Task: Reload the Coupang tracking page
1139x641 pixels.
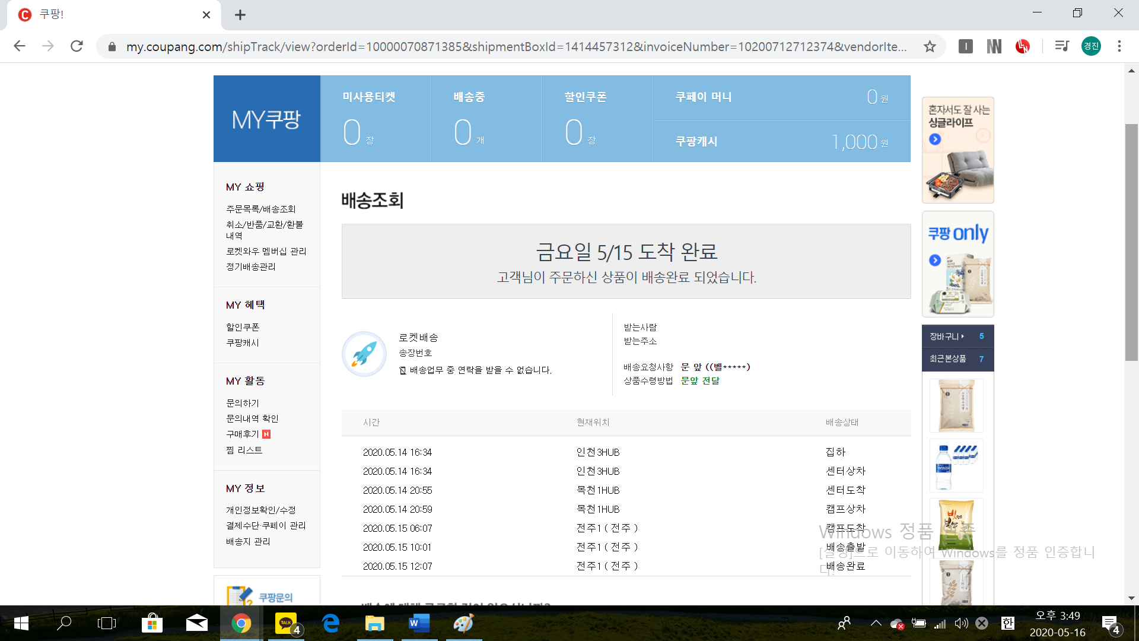Action: pyautogui.click(x=77, y=46)
